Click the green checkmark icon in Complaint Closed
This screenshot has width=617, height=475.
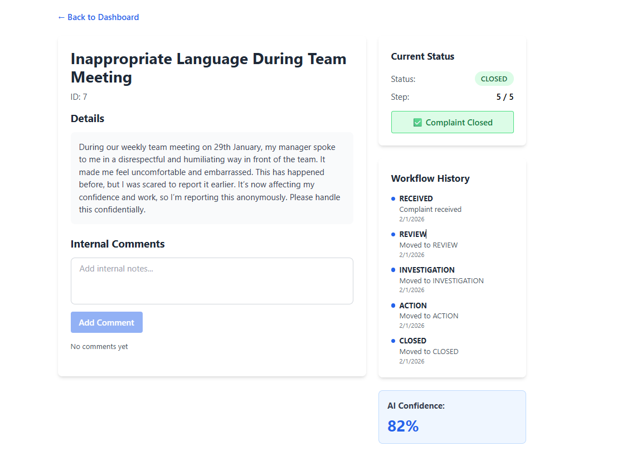click(x=417, y=123)
